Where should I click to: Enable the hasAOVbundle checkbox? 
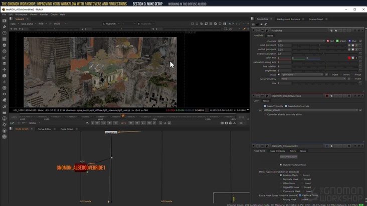(x=265, y=106)
